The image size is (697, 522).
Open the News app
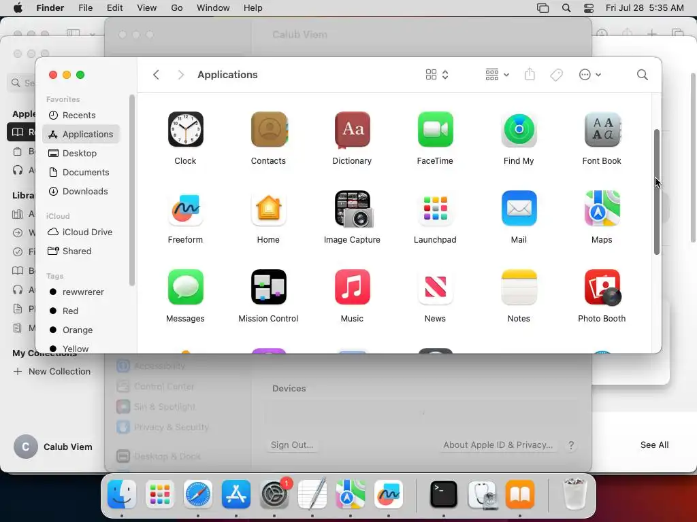(x=435, y=287)
